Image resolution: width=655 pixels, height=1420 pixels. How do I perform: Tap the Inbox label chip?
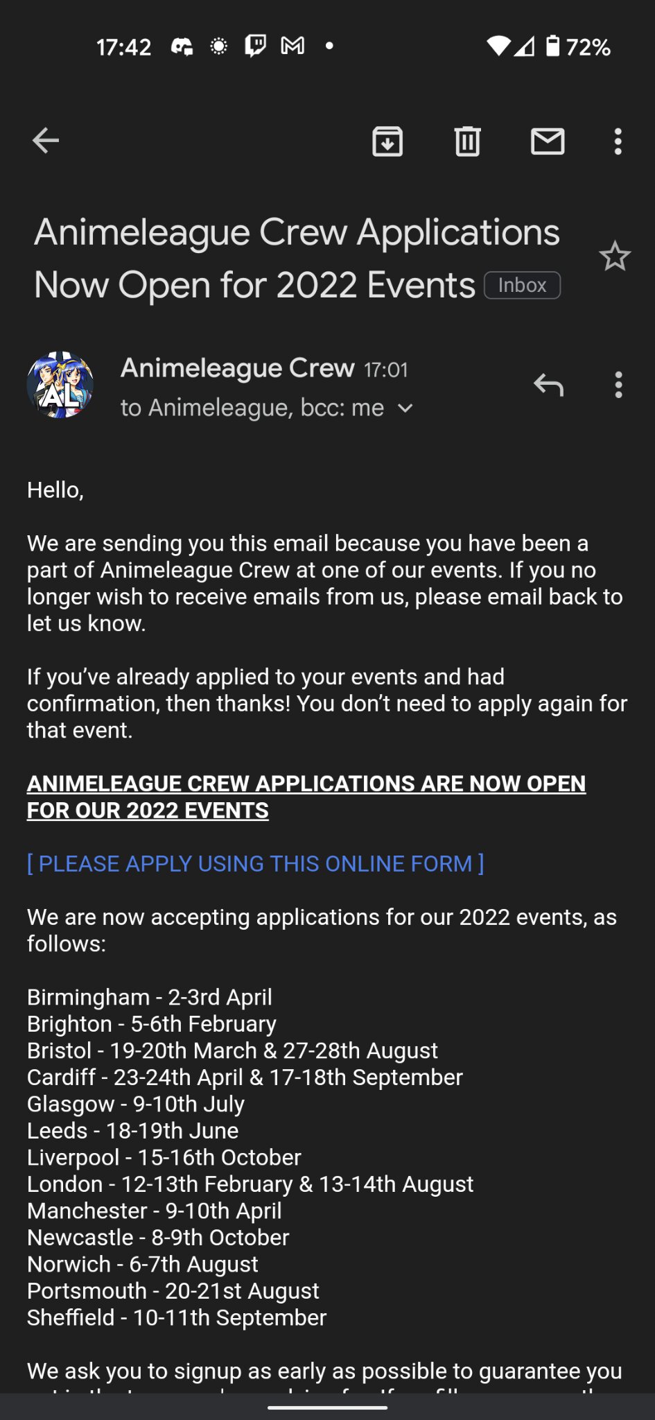click(522, 285)
